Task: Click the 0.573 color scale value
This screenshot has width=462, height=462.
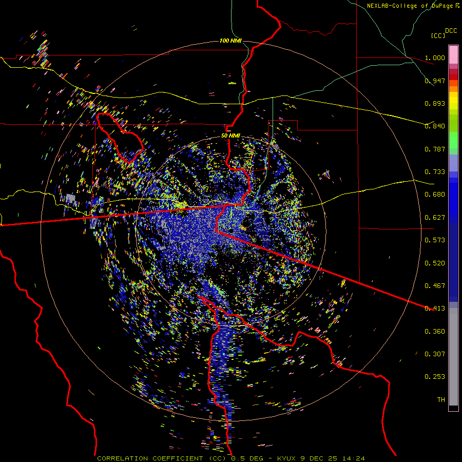Action: (x=435, y=240)
